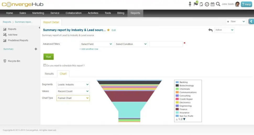Click the Finance legend color swatch
This screenshot has width=254, height=135.
177,109
